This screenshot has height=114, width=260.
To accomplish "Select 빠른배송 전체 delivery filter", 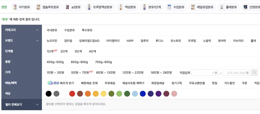I will pos(89,83).
